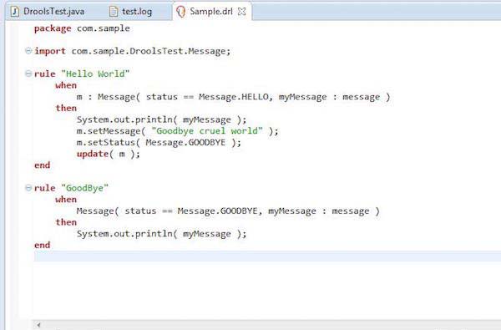This screenshot has width=501, height=330.
Task: Click the text file icon on test.log tab
Action: coord(114,12)
